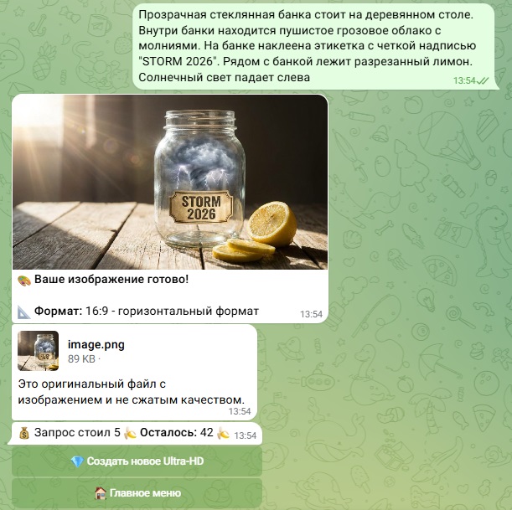Click the house icon on Главное меню
Screen dimensions: 512x510
pyautogui.click(x=101, y=493)
